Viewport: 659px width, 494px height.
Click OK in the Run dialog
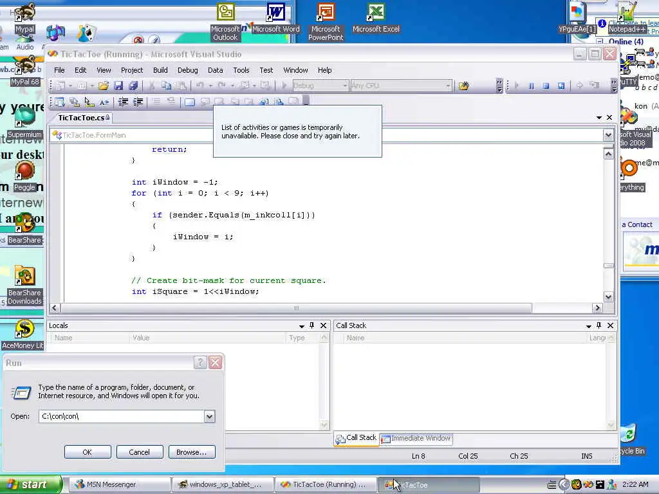pos(88,452)
